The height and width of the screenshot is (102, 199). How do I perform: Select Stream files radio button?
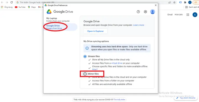[x=85, y=56]
